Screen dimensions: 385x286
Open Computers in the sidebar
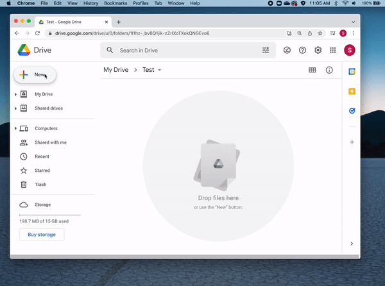(46, 128)
